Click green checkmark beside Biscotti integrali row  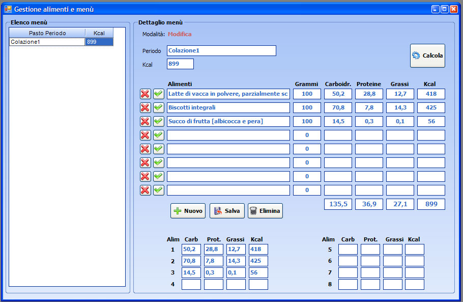[159, 107]
